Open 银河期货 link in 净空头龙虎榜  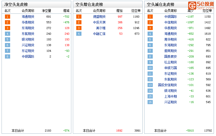tap(28, 39)
